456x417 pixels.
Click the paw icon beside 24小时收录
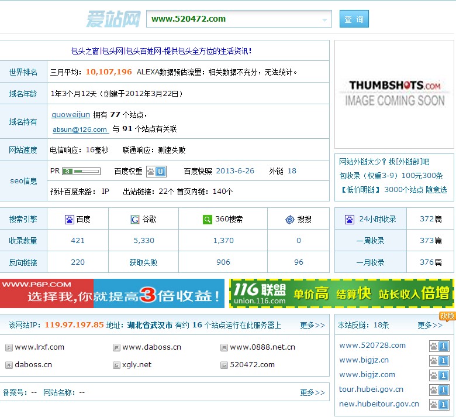click(x=350, y=220)
